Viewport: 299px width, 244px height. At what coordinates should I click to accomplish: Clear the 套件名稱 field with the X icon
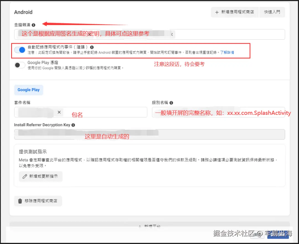(59, 112)
